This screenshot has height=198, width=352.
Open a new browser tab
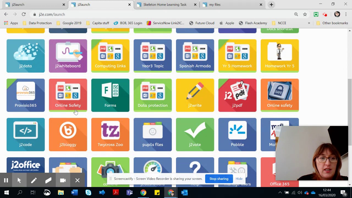(271, 4)
